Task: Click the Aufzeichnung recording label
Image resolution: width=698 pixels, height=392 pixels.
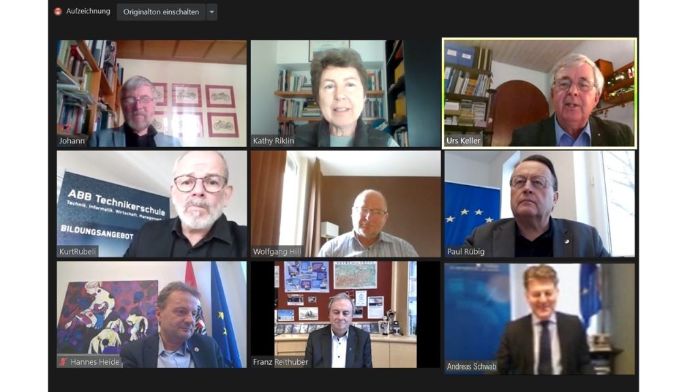Action: [x=88, y=11]
